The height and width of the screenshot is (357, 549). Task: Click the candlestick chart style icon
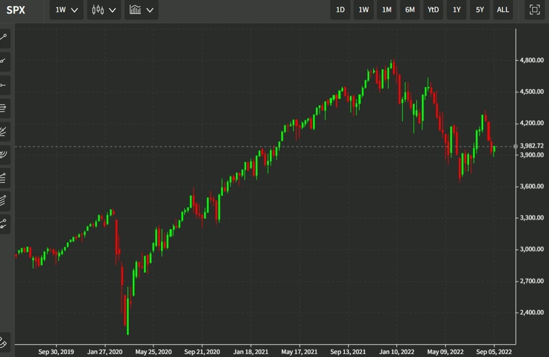click(x=97, y=10)
